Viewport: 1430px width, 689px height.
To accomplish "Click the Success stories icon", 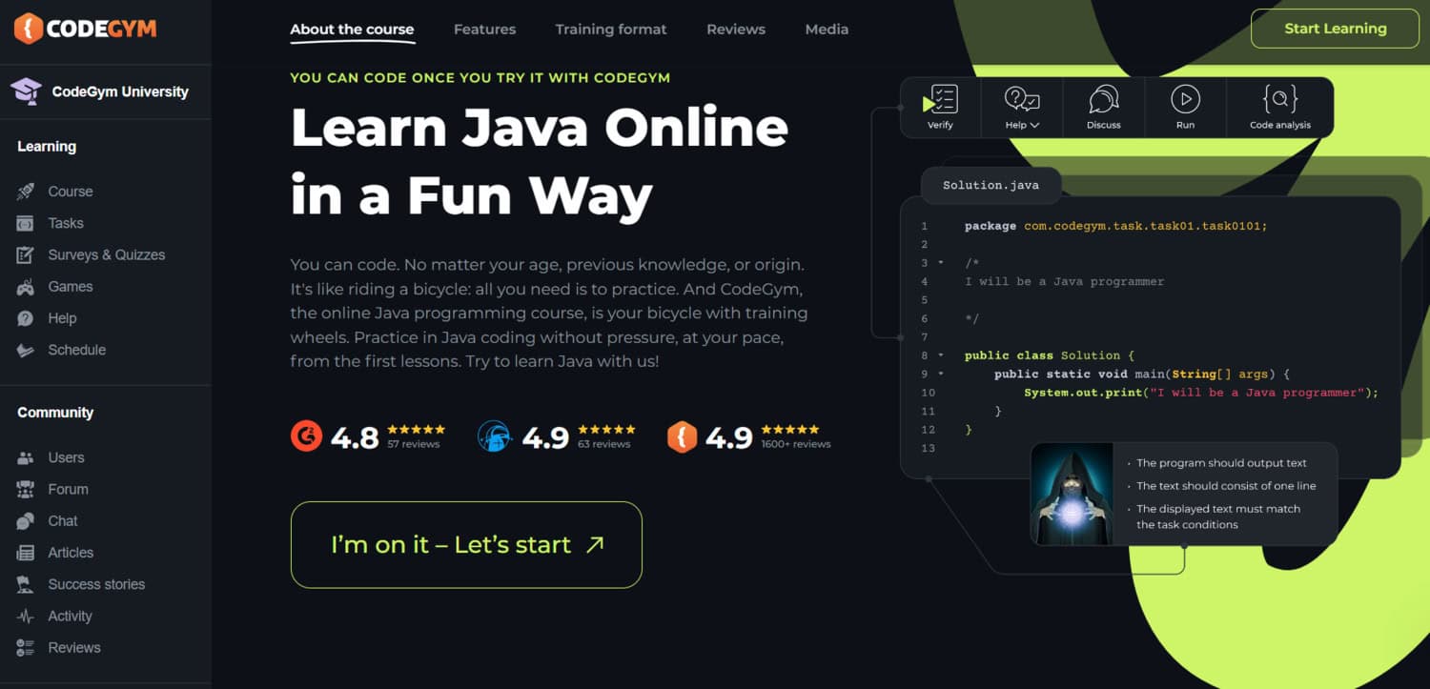I will (26, 584).
